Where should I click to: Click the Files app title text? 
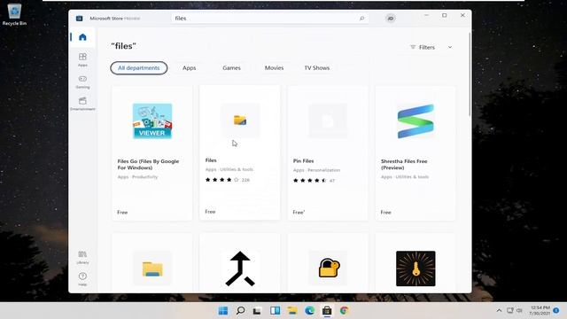pyautogui.click(x=211, y=160)
